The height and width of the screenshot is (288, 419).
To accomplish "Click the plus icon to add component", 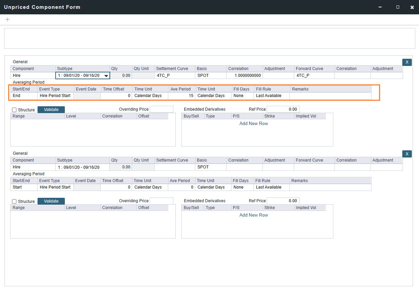I will 8,19.
